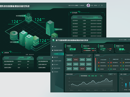Select the highlighted 设备管理 sidebar item
Viewport: 130px width, 97px height.
[58, 54]
